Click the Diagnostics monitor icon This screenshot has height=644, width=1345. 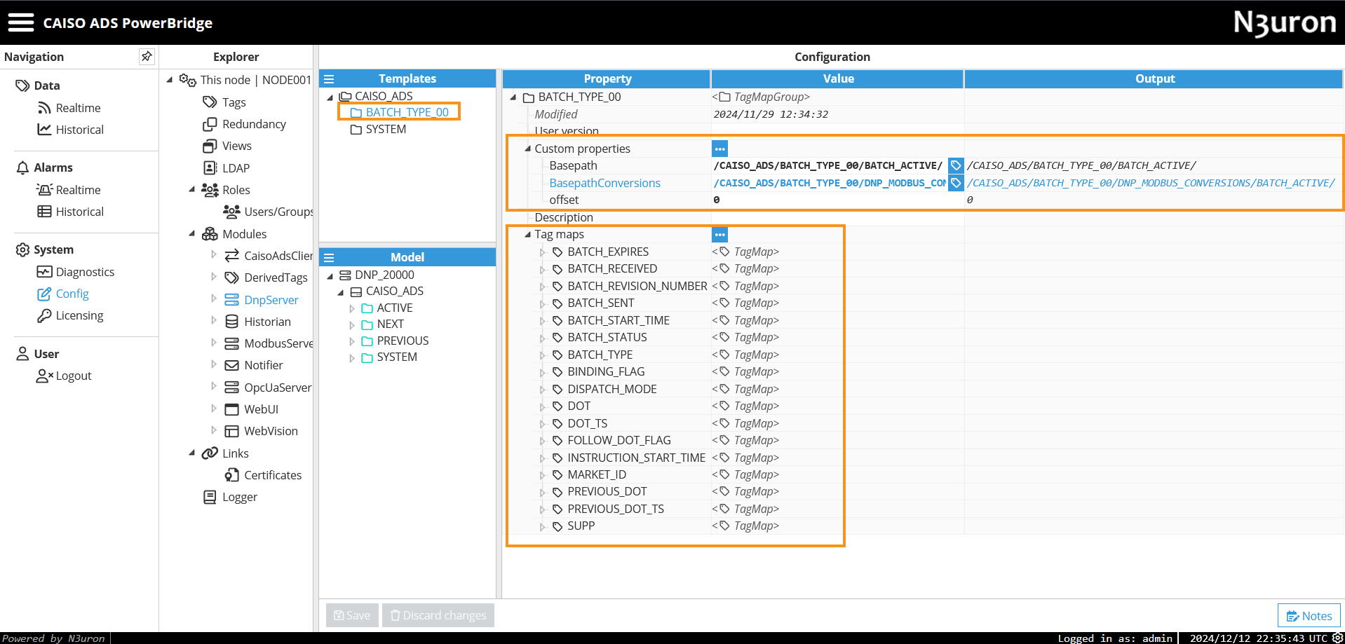coord(44,272)
